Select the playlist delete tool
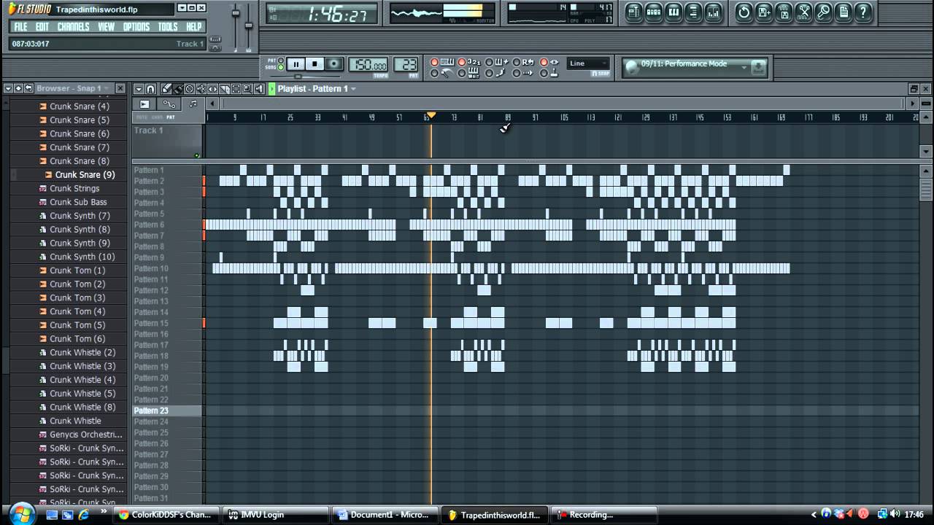 click(x=189, y=88)
